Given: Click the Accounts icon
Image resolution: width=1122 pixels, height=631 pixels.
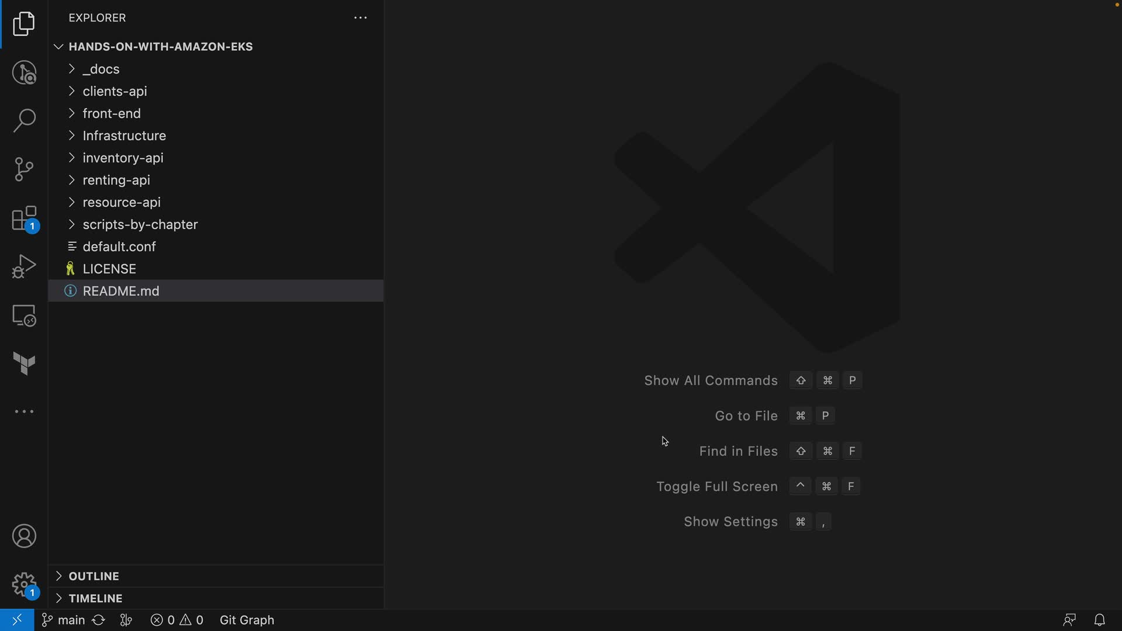Looking at the screenshot, I should 24,536.
